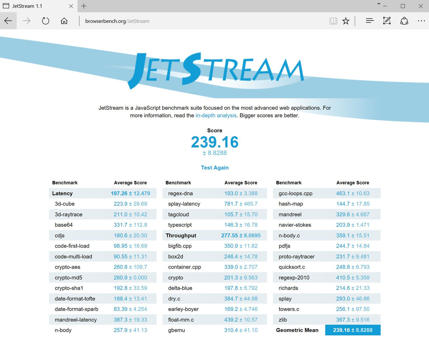This screenshot has width=429, height=352.
Task: Click regexp-2010 score 410.5 ± 5.359
Action: click(x=353, y=277)
